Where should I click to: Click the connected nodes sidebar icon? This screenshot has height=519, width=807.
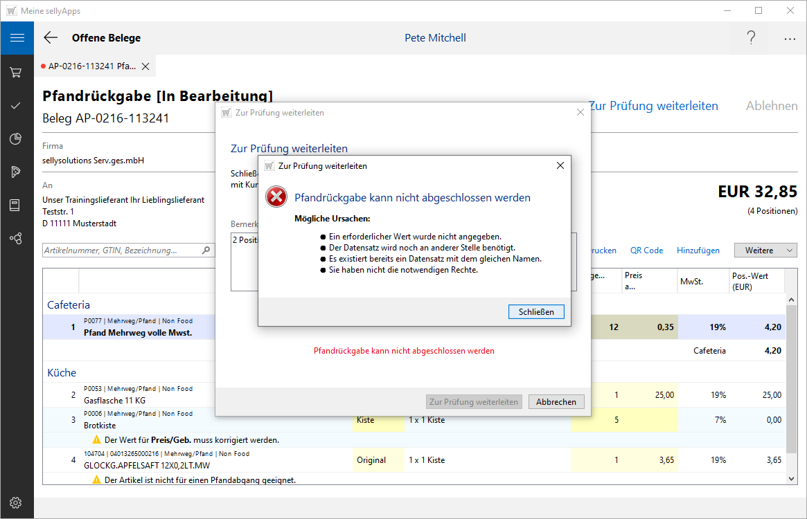click(17, 238)
